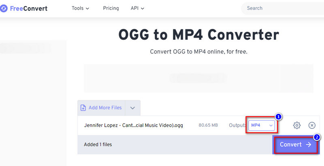
Task: Click the Added 1 files status text
Action: [x=98, y=145]
